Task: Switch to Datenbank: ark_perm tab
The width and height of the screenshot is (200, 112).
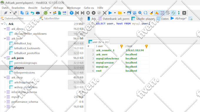Action: [x=114, y=19]
